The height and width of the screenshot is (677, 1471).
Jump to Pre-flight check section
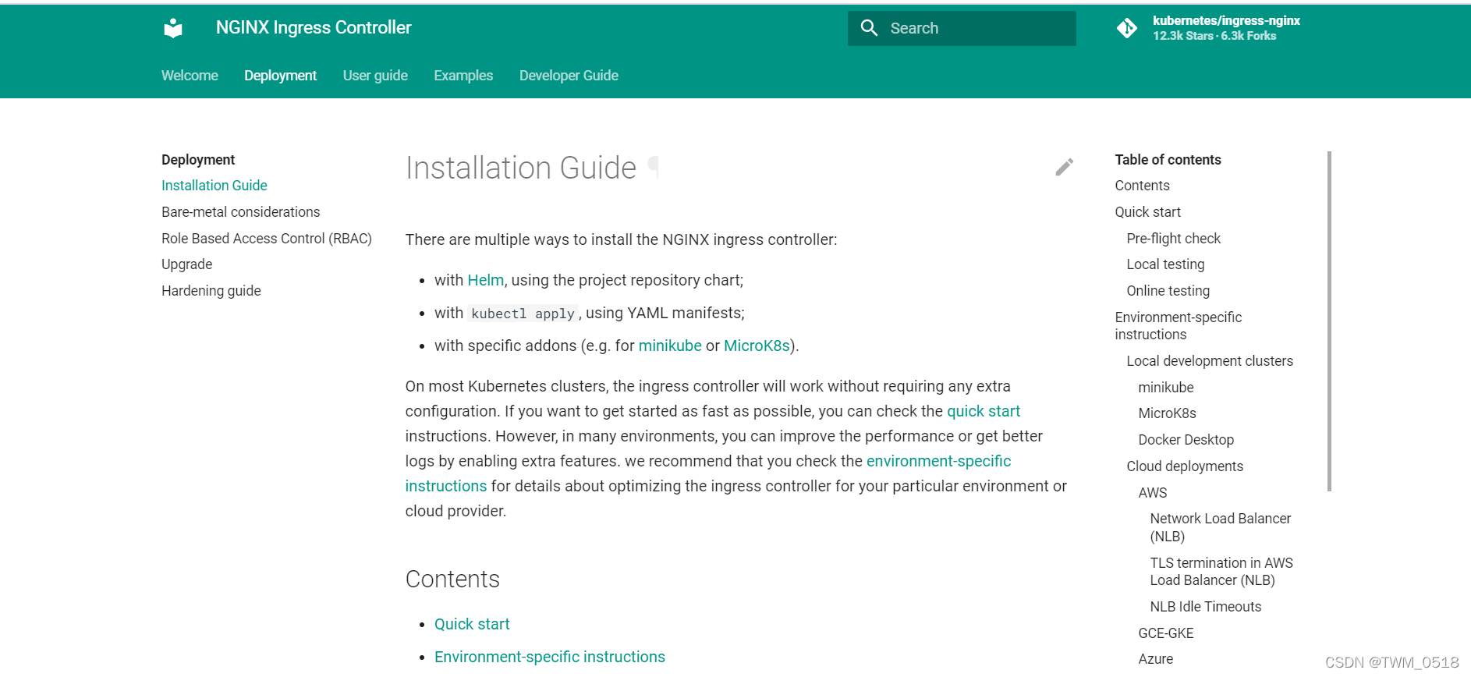1174,239
